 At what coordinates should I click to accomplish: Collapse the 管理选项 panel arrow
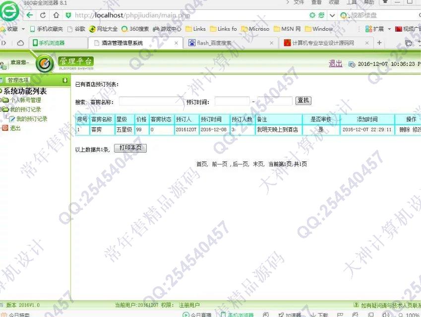64,80
